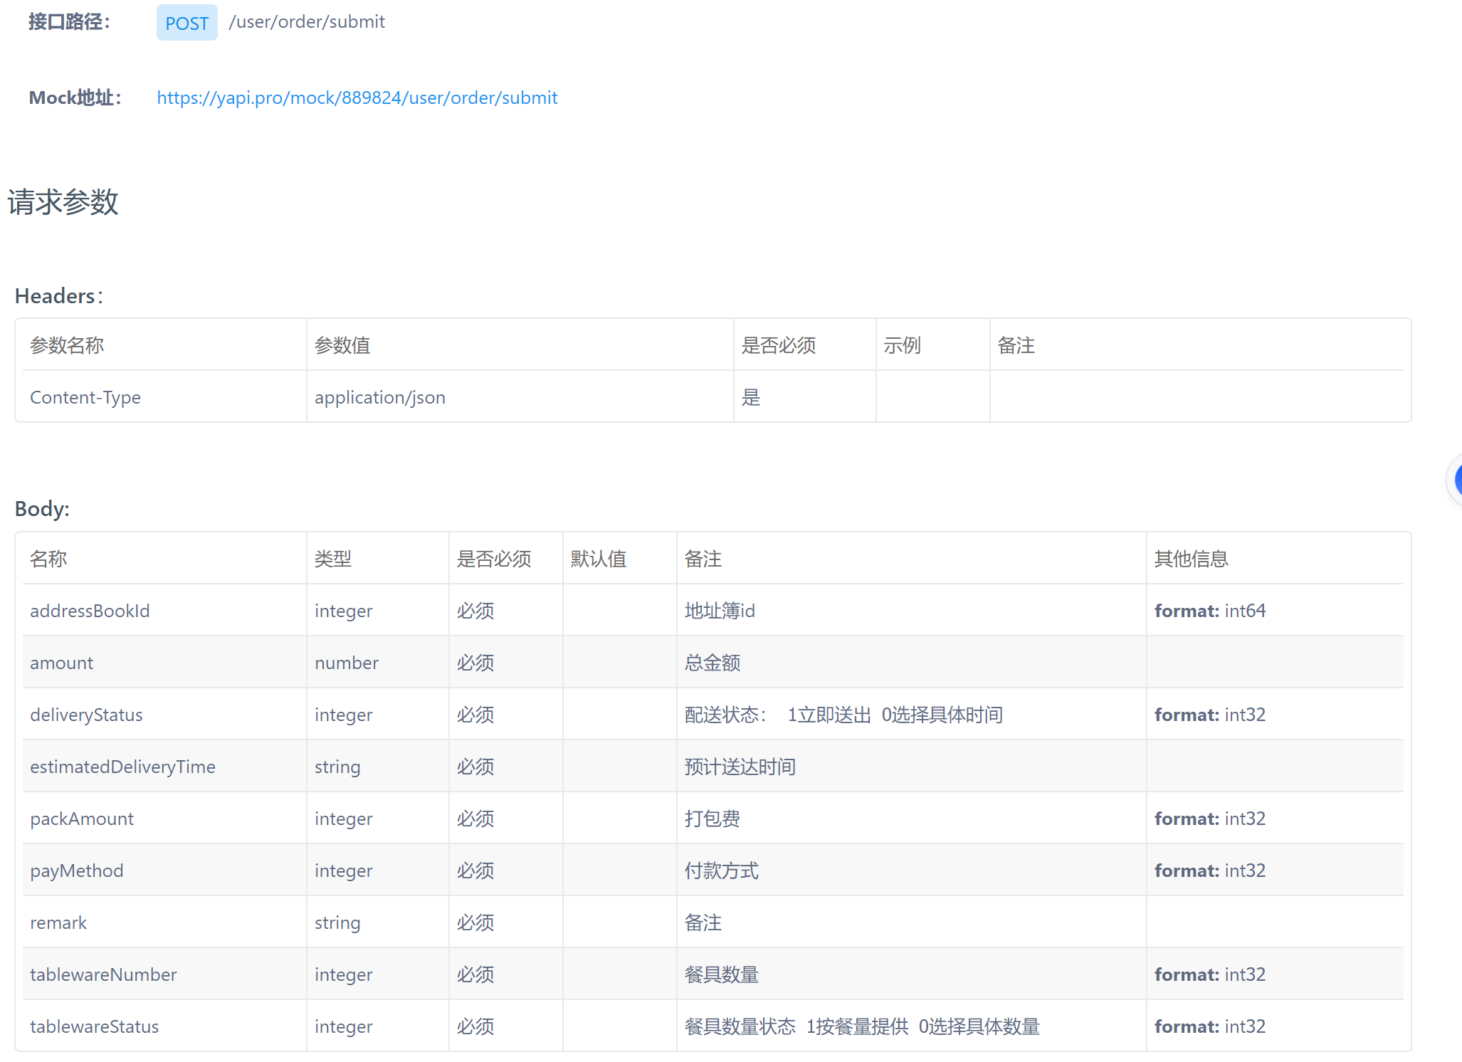
Task: Click format int64 info for addressBookId
Action: (x=1209, y=611)
